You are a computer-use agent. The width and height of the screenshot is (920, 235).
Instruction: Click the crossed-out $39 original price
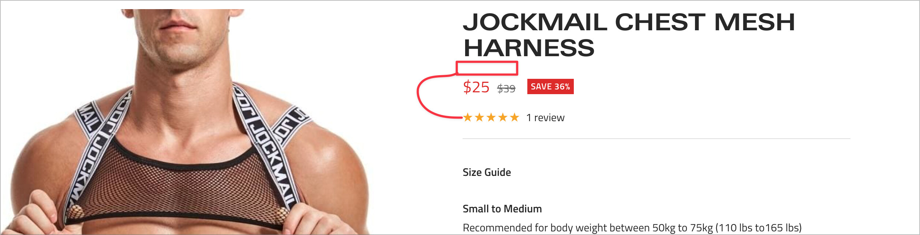[506, 88]
